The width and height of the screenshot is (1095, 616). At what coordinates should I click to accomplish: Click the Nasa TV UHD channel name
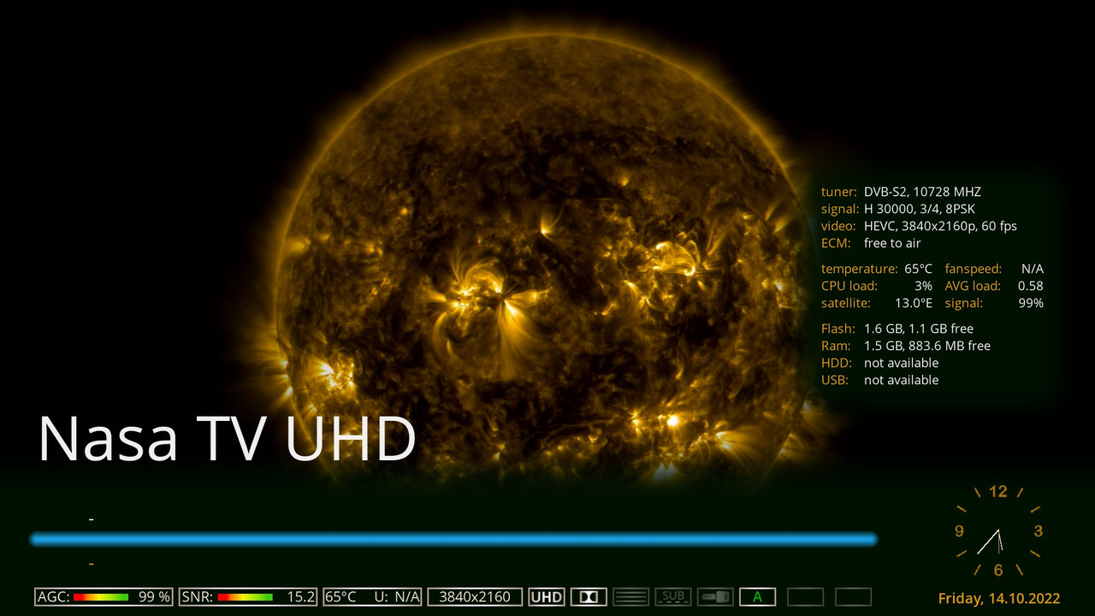pos(227,438)
